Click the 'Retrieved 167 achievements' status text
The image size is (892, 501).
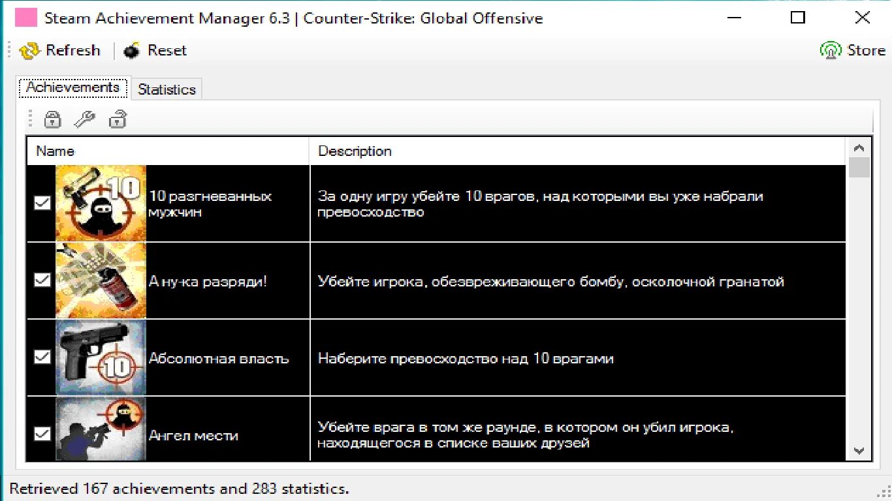pos(180,489)
